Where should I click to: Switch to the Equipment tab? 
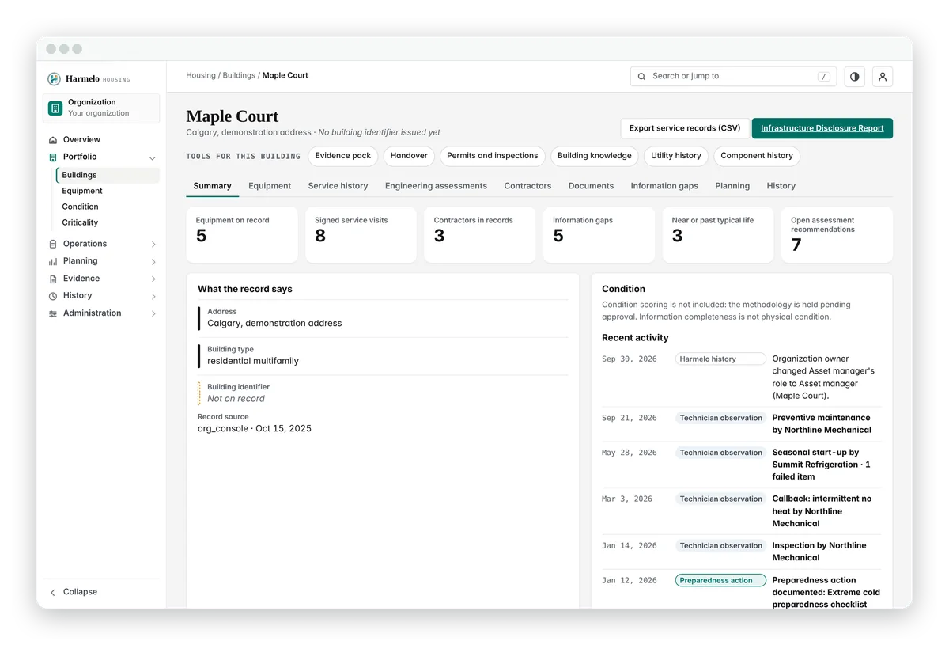(x=270, y=186)
